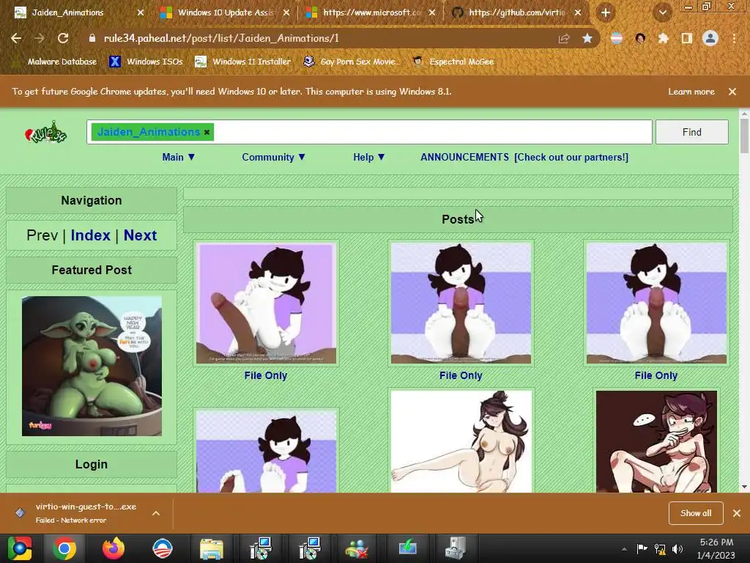This screenshot has height=563, width=750.
Task: Expand the Help menu
Action: click(369, 157)
